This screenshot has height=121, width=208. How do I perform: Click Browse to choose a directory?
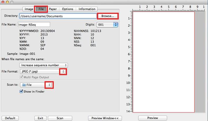108,16
